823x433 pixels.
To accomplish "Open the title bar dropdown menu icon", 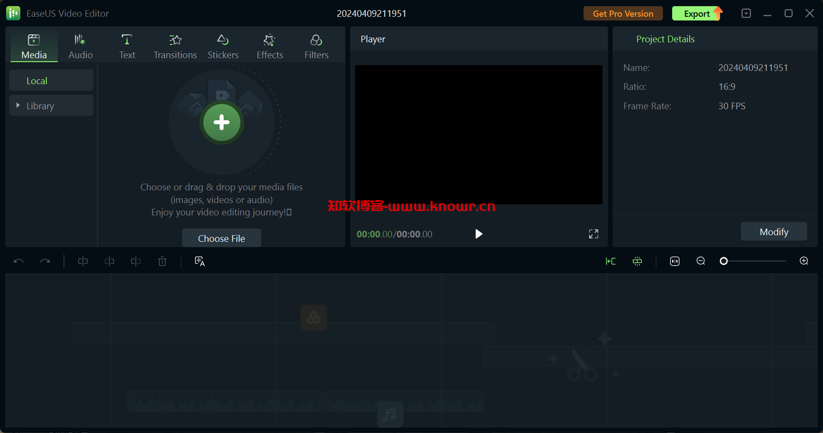I will pyautogui.click(x=746, y=13).
